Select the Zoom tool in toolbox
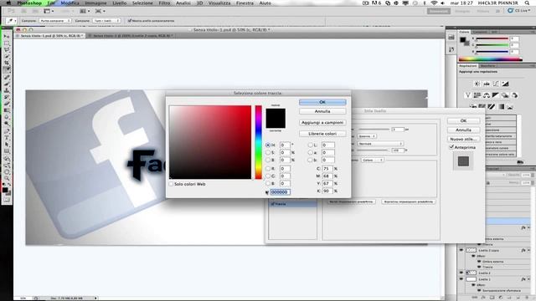 pyautogui.click(x=7, y=178)
